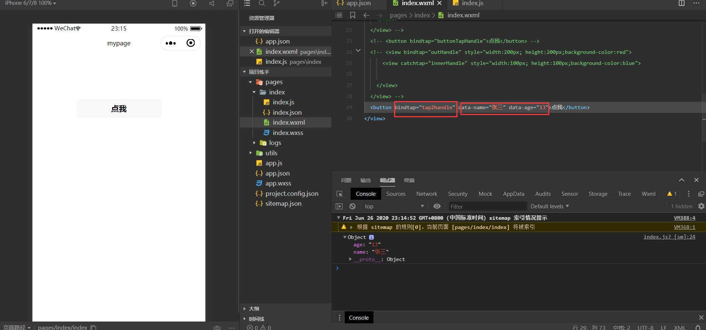Open the search magnifier icon
Screen dimensions: 706x330
(x=262, y=3)
